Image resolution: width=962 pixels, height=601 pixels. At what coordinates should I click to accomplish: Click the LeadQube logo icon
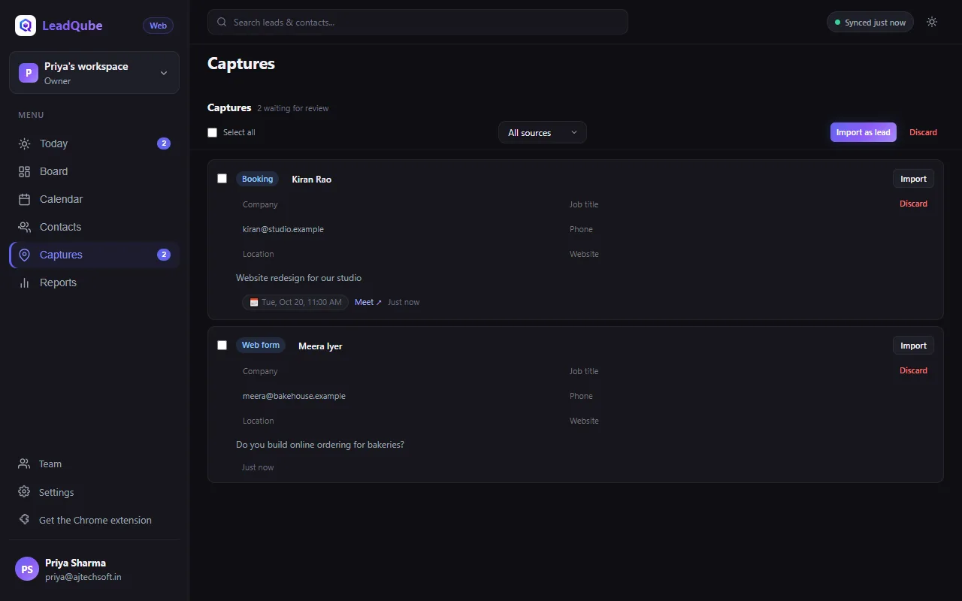pyautogui.click(x=26, y=26)
